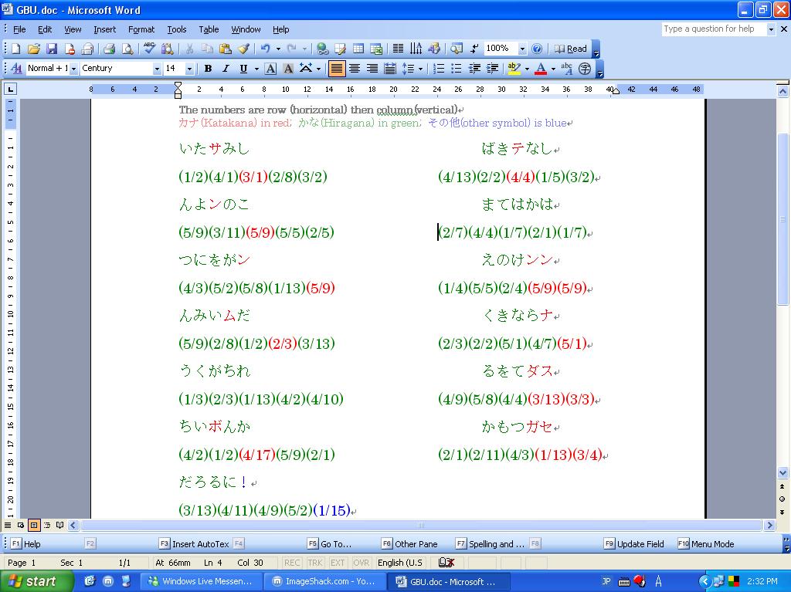The image size is (791, 592).
Task: Click the Columns icon
Action: click(398, 49)
